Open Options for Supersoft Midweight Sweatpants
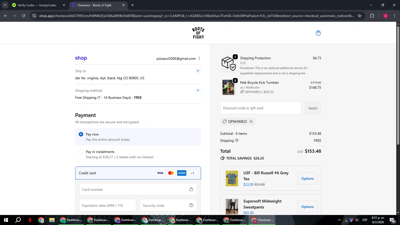400x225 pixels. 307,207
